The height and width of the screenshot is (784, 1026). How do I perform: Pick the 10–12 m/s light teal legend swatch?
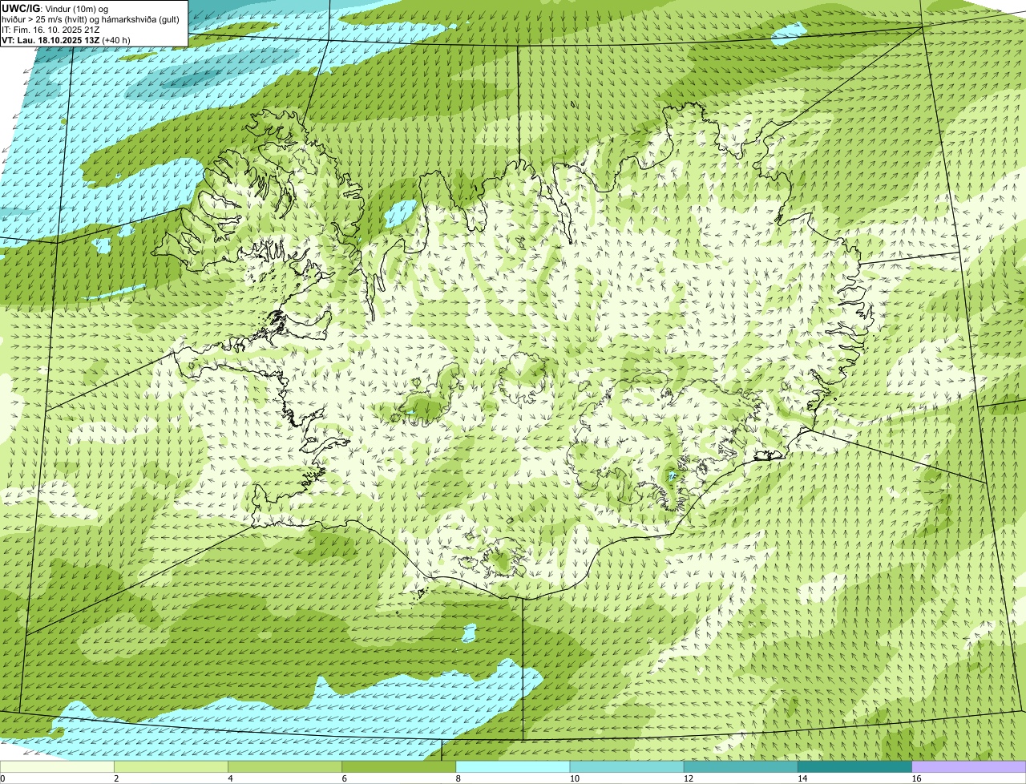tap(627, 766)
